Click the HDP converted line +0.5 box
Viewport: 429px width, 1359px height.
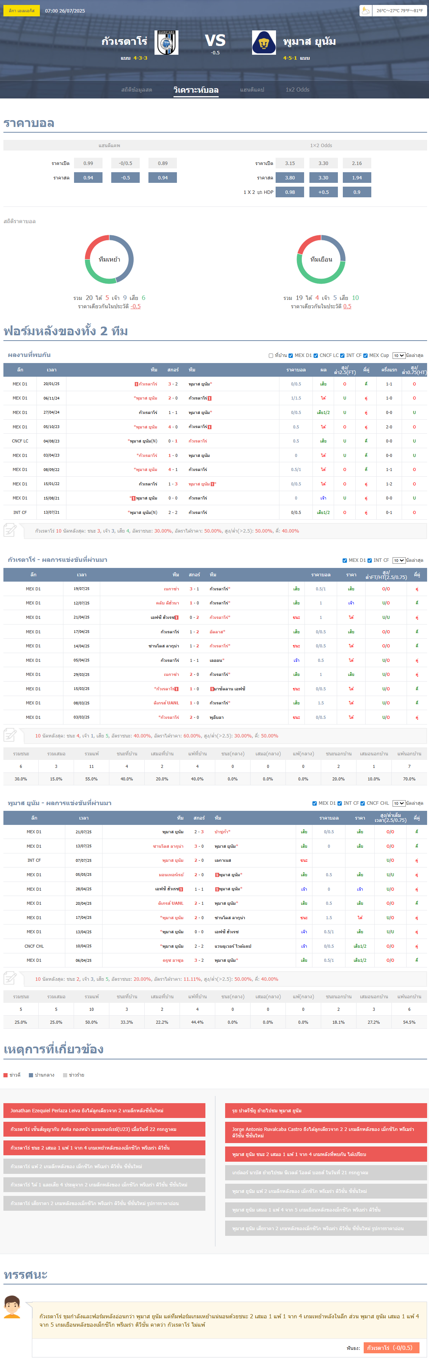pyautogui.click(x=323, y=192)
